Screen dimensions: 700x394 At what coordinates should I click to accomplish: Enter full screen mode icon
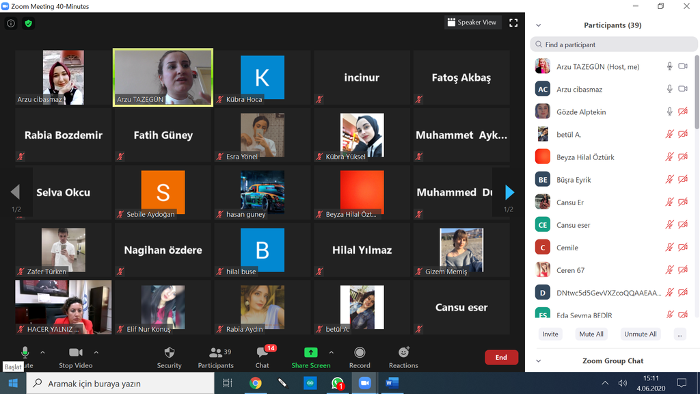pos(513,23)
